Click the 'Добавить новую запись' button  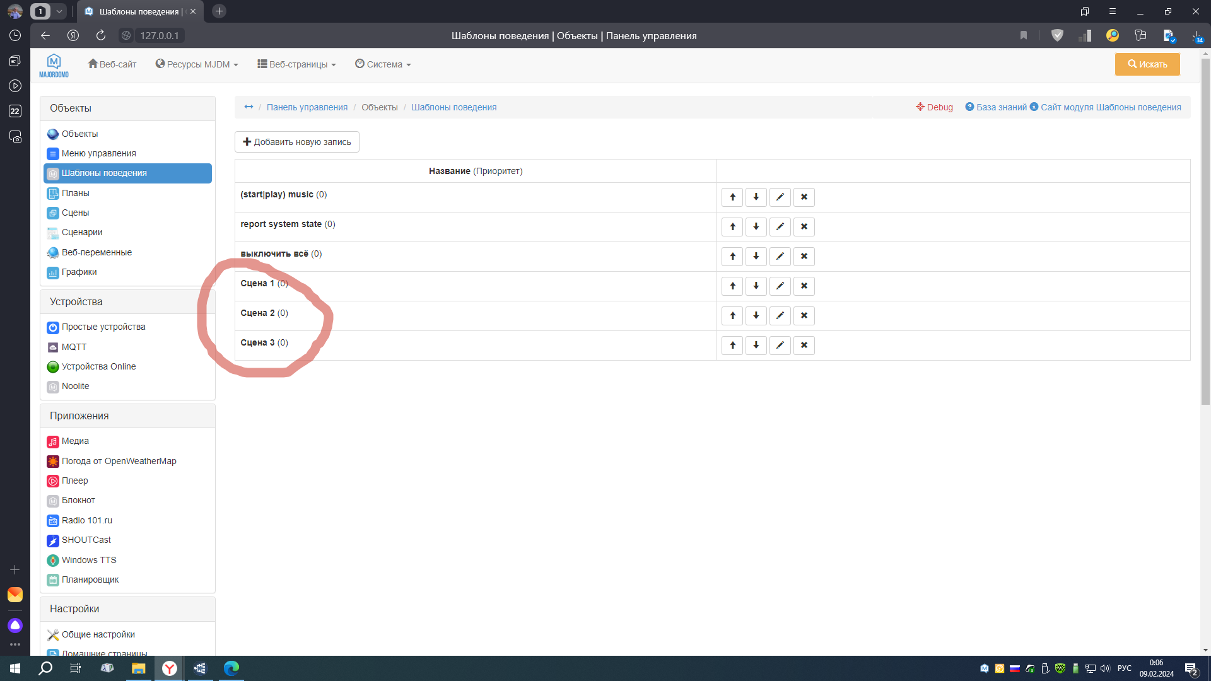tap(297, 142)
